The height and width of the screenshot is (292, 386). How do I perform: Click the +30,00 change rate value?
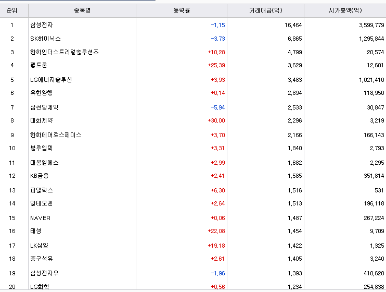pyautogui.click(x=216, y=120)
